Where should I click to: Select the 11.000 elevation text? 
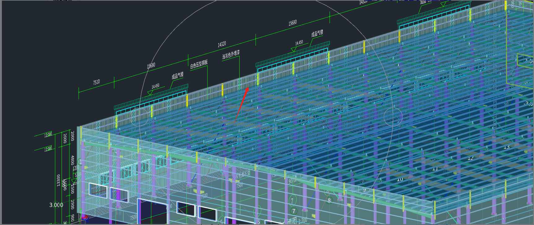(x=48, y=149)
